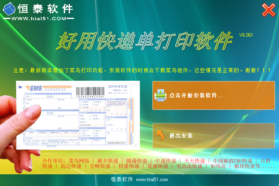The image size is (279, 186).
Task: Click the WWW.htai51.COM text under the logo
Action: [39, 19]
